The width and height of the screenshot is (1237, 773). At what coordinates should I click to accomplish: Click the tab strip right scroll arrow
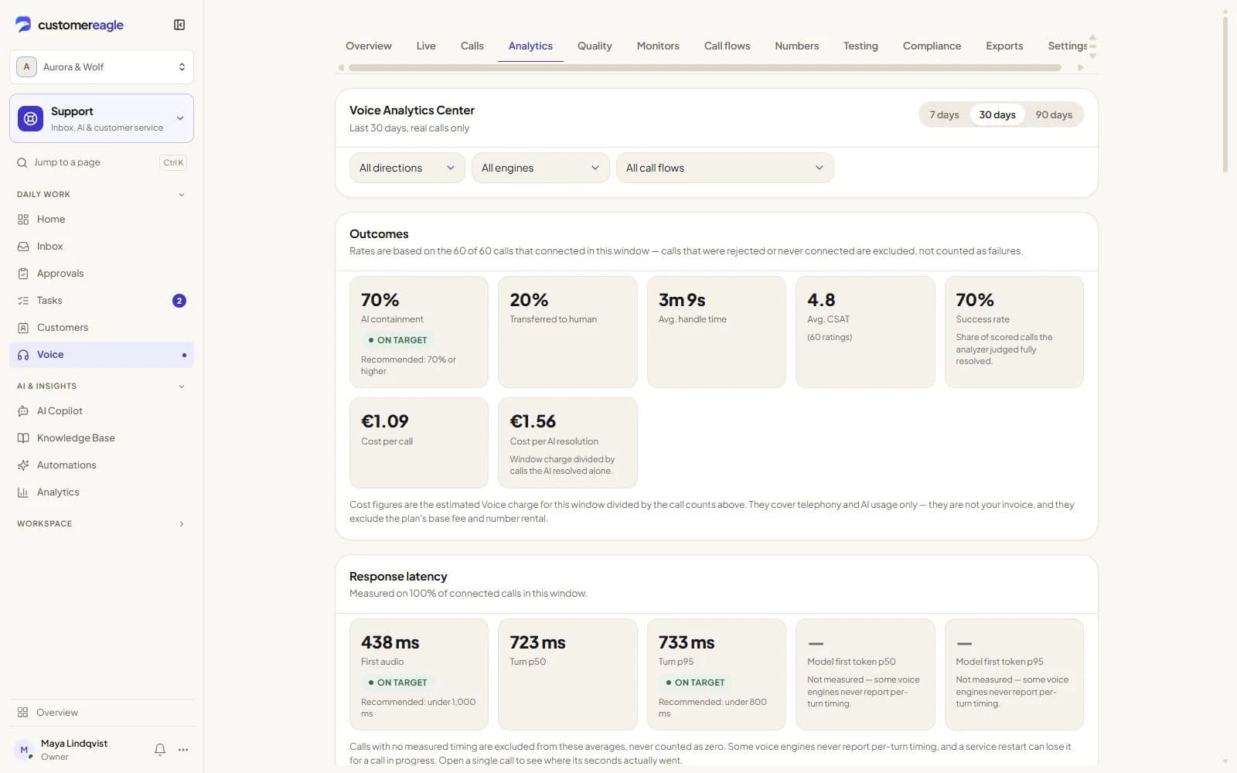pos(1081,68)
